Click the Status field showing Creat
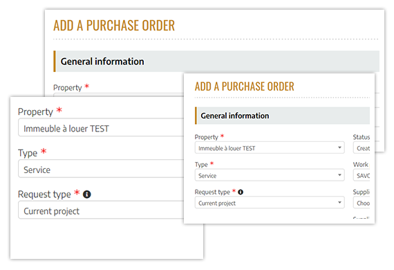Screen dimensions: 394x270 coord(362,147)
